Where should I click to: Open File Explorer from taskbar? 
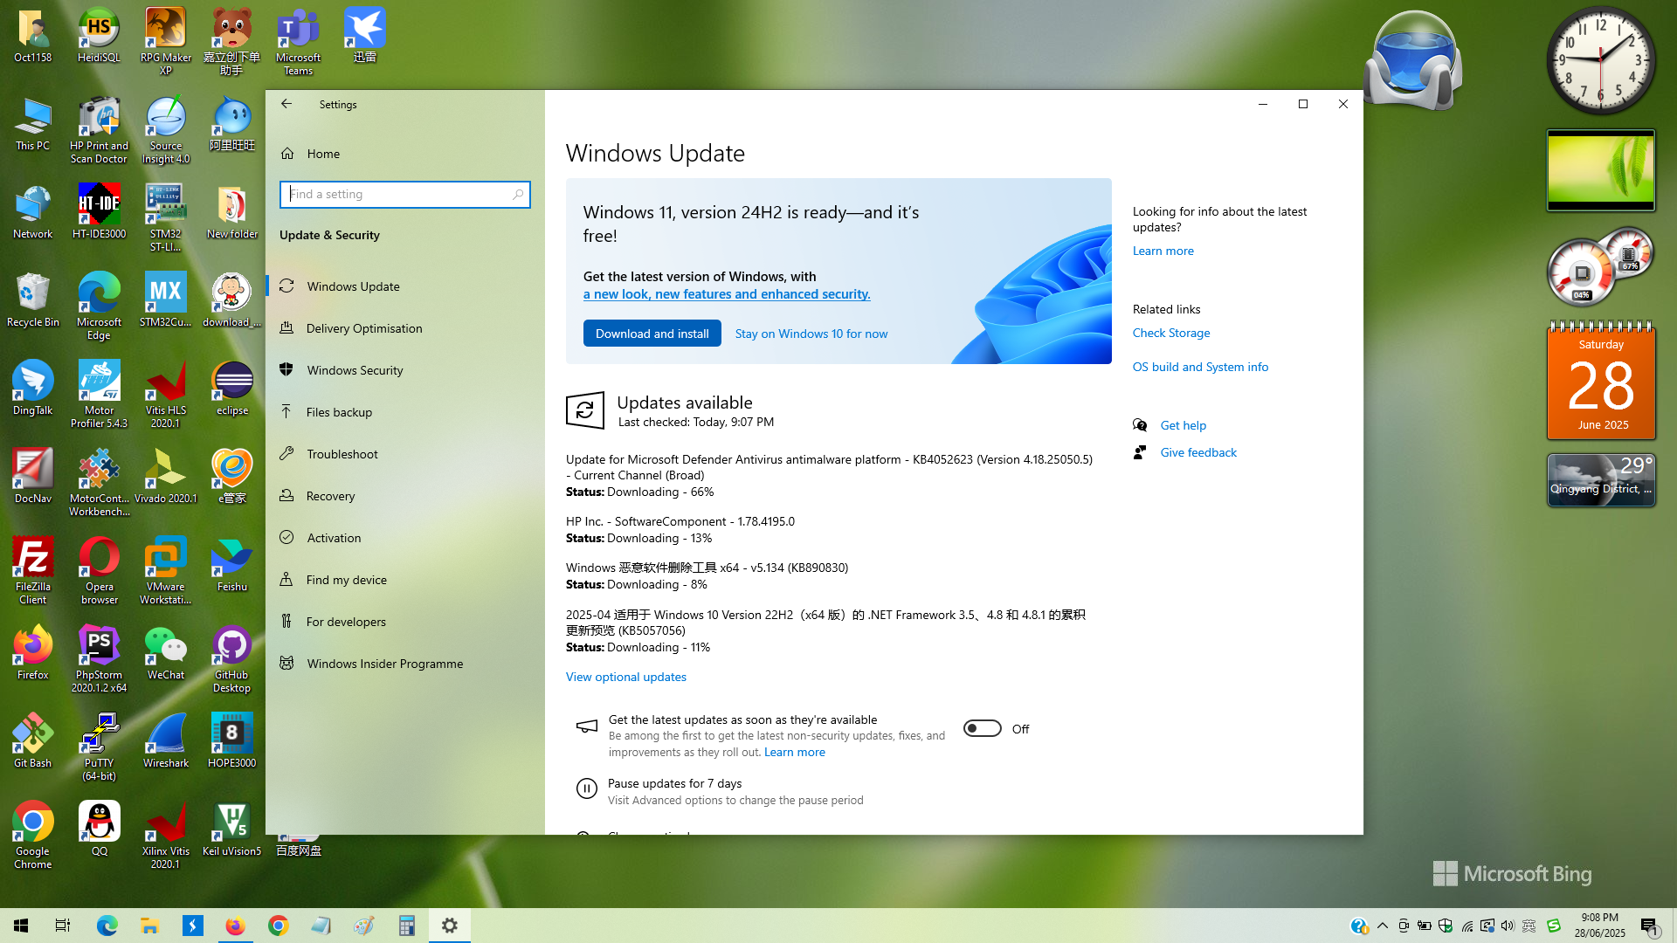coord(149,926)
